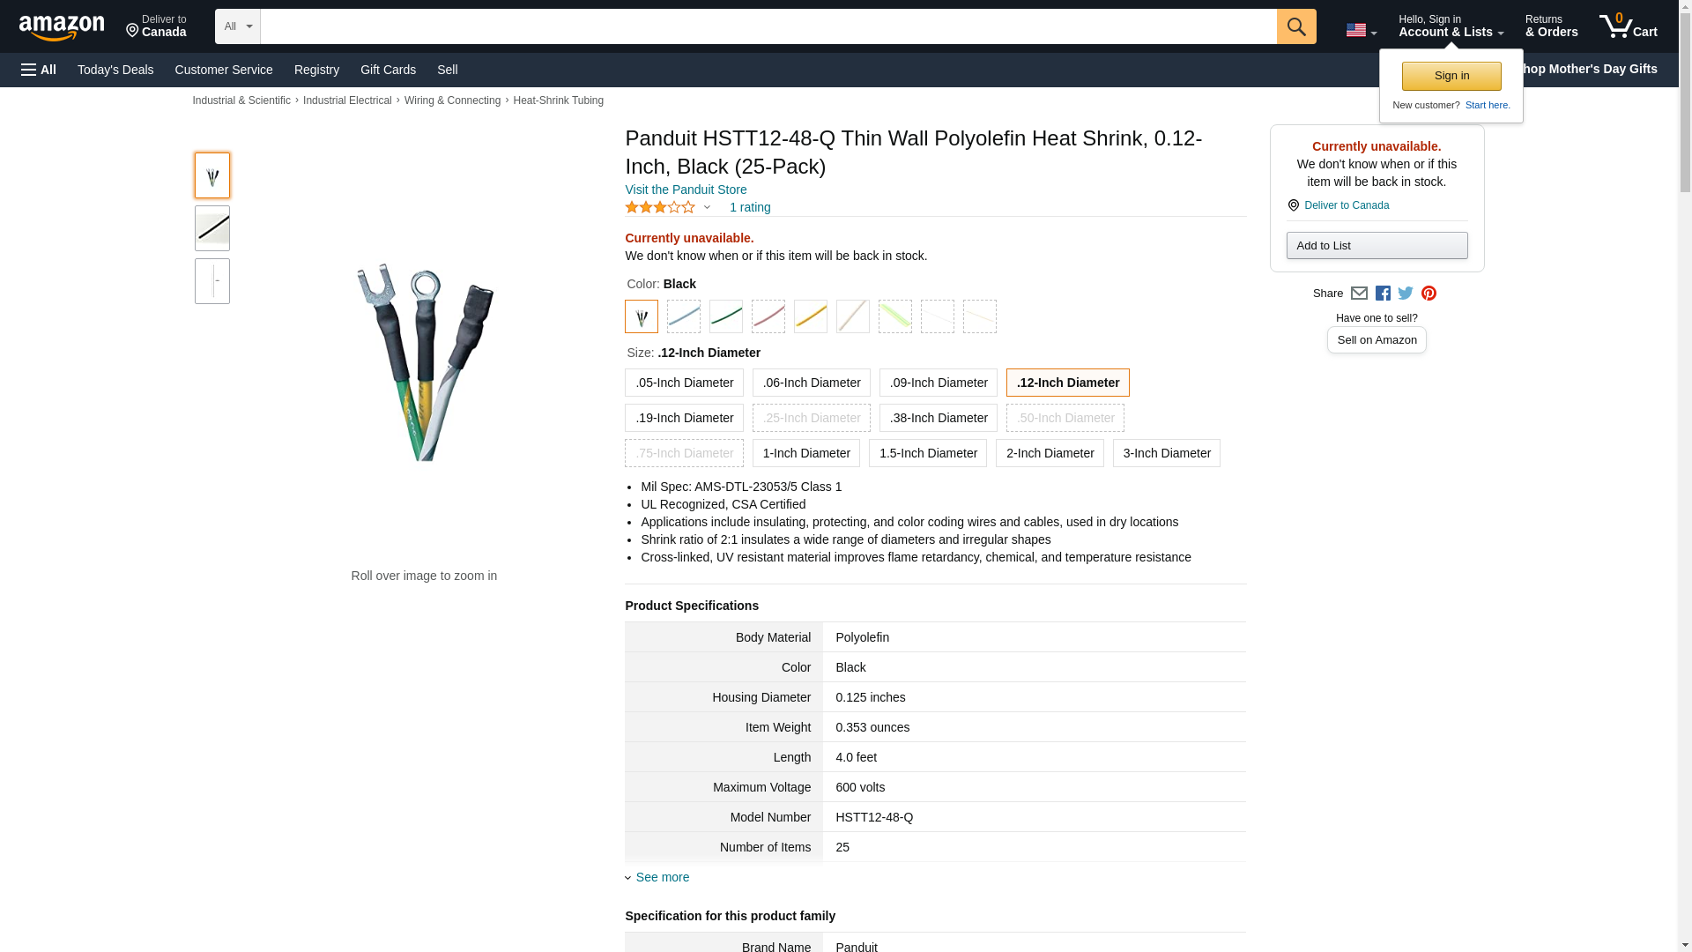The width and height of the screenshot is (1692, 952).
Task: Select the yellow color swatch
Action: coord(810,316)
